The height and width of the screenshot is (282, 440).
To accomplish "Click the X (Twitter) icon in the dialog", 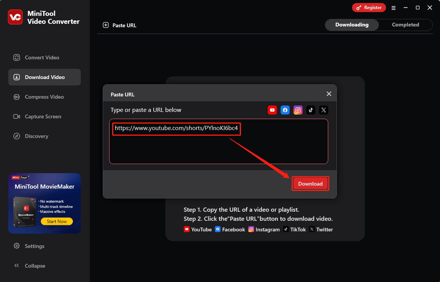I will tap(324, 110).
